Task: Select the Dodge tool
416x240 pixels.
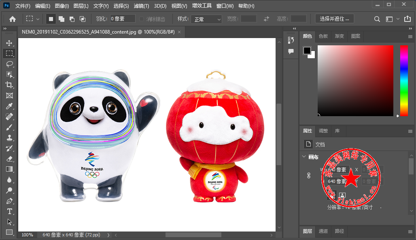Action: tap(9, 190)
